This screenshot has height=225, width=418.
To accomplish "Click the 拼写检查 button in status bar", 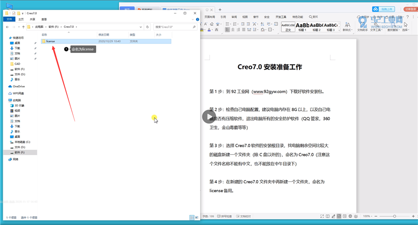I will (224, 216).
